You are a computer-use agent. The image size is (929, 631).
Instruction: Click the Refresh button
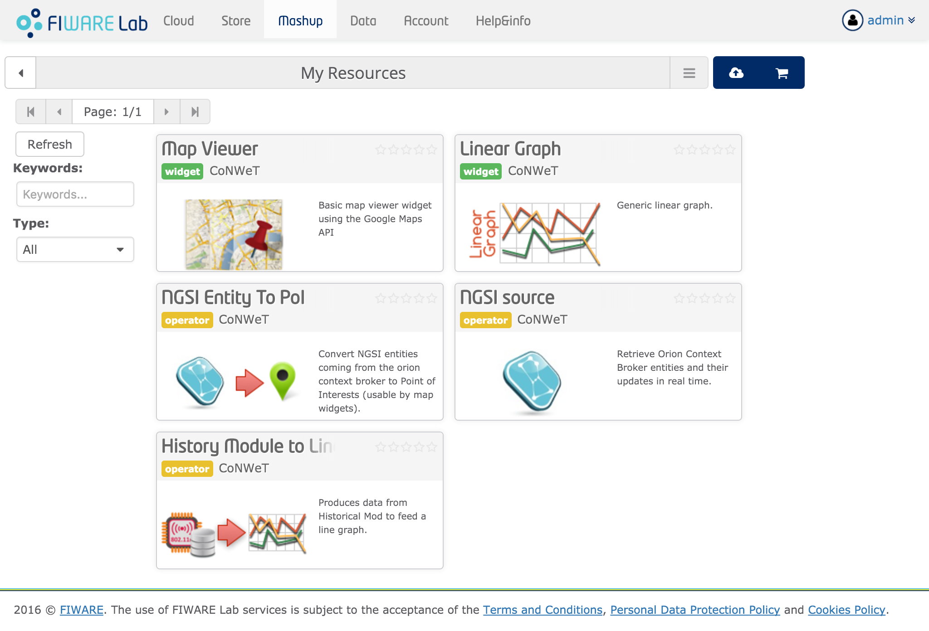click(x=50, y=145)
